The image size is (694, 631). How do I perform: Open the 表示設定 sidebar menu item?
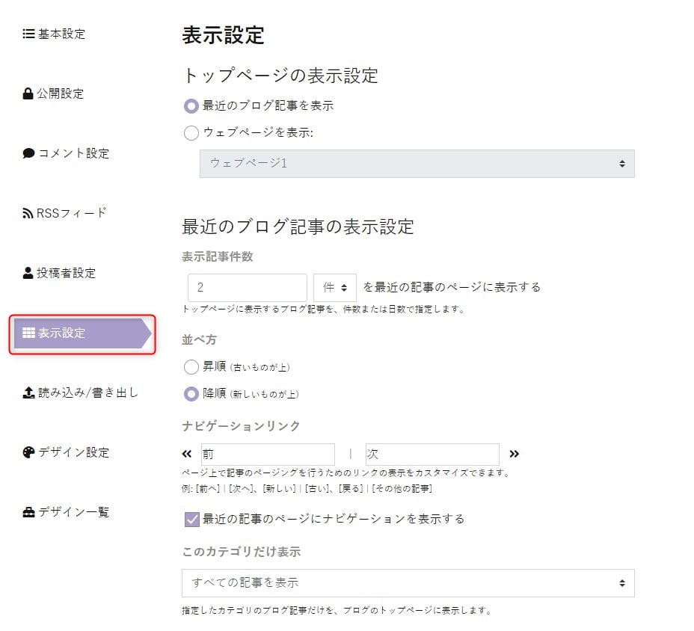pos(82,333)
